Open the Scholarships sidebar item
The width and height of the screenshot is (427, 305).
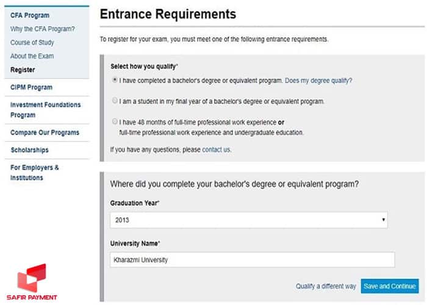point(29,150)
